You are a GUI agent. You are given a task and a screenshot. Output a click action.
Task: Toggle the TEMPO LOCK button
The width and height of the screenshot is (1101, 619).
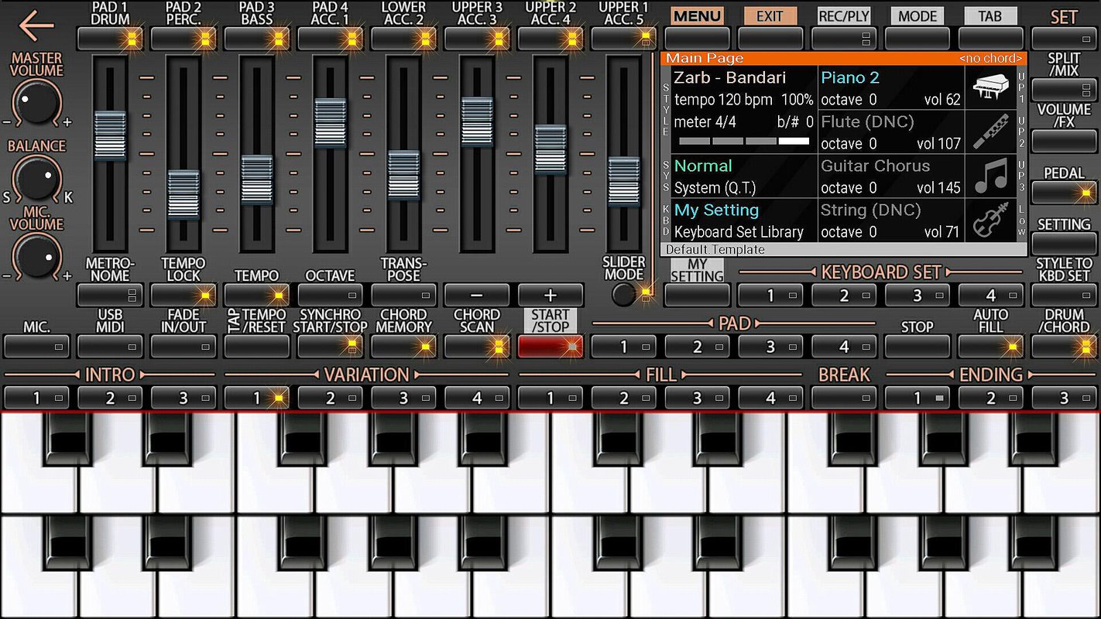(183, 296)
